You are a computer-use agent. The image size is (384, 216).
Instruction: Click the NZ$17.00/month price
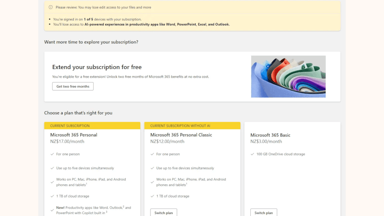(x=67, y=141)
